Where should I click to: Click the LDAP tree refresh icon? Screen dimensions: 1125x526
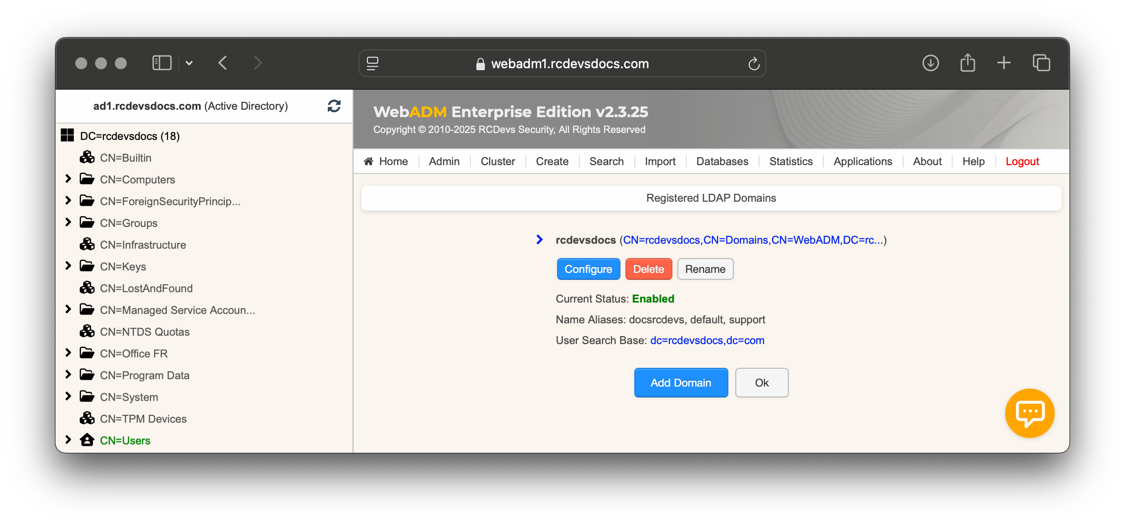[x=334, y=106]
